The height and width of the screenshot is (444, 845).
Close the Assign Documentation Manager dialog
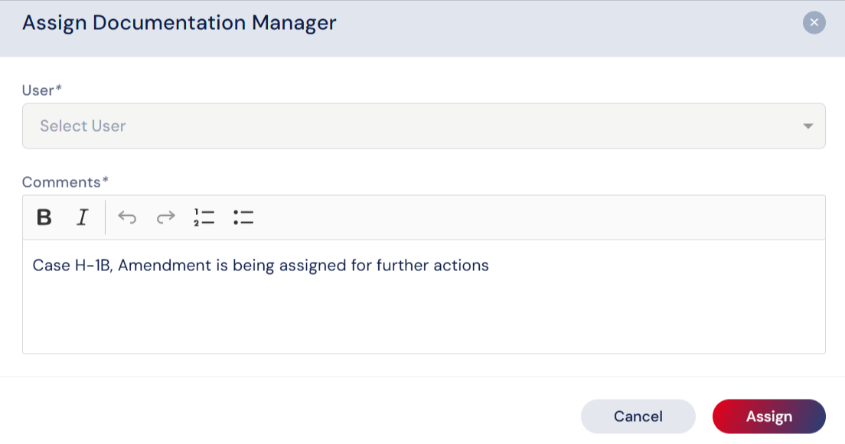click(x=814, y=23)
